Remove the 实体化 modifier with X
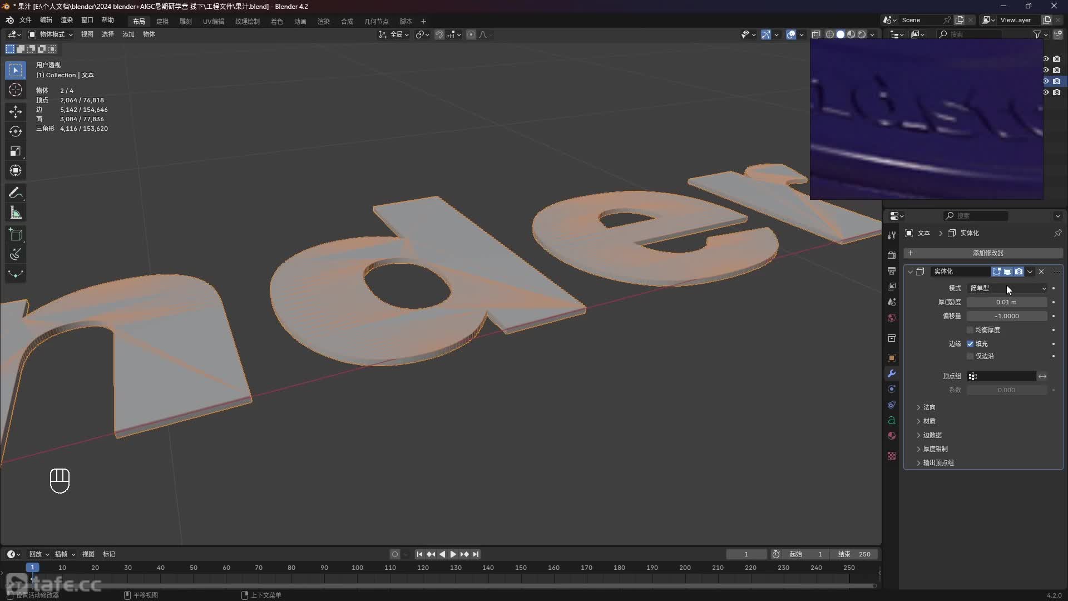1068x601 pixels. pos(1041,272)
